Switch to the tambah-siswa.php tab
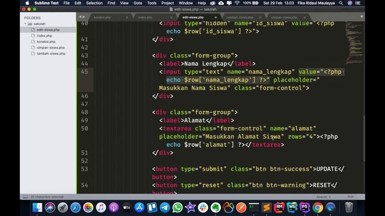385x216 pixels. (x=240, y=17)
